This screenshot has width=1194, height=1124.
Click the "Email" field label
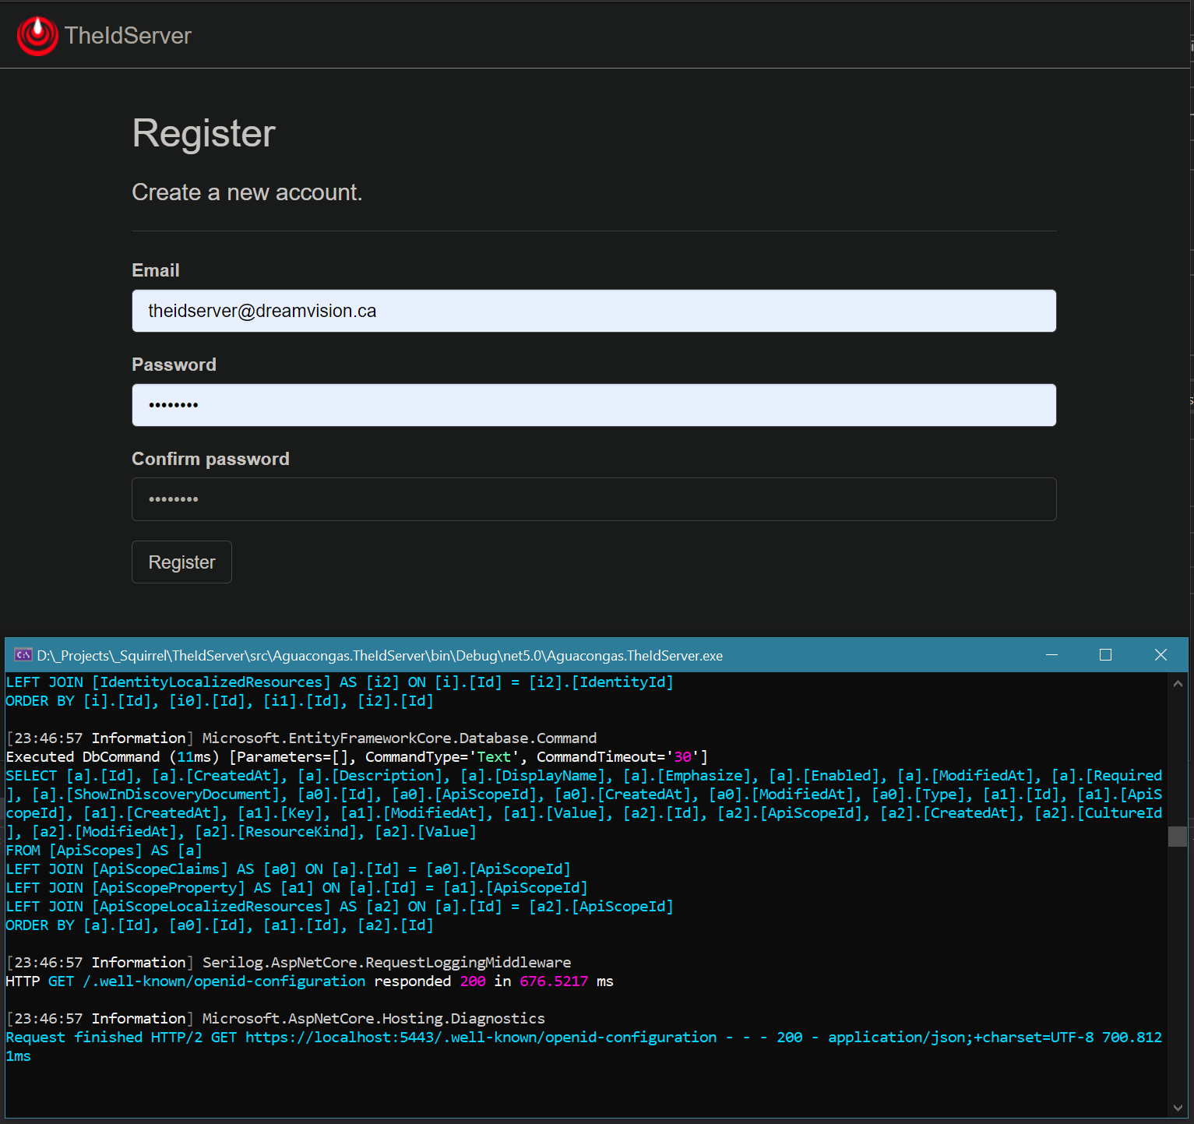[x=156, y=270]
